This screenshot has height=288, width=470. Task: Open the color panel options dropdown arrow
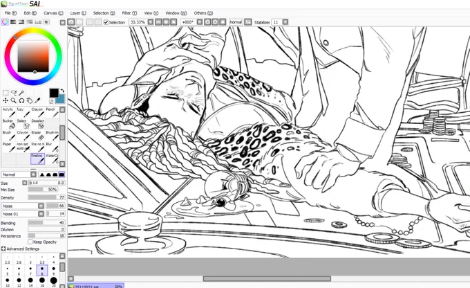click(62, 22)
